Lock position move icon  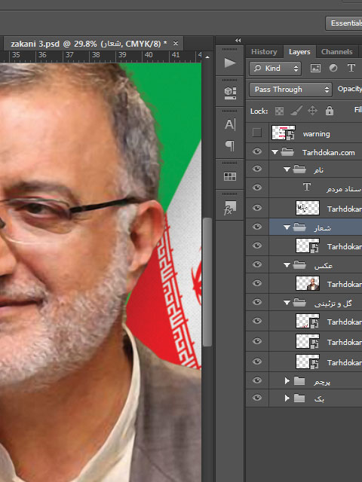tap(312, 111)
